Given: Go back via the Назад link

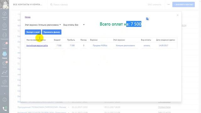Looking at the screenshot, I should click(28, 17).
